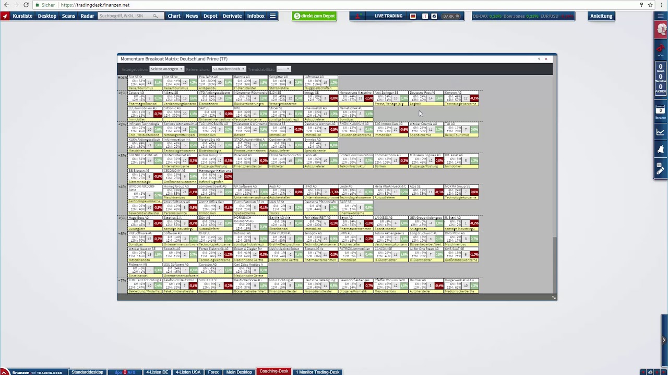This screenshot has height=375, width=668.
Task: Click the bell alerts icon in right sidebar
Action: pyautogui.click(x=661, y=149)
